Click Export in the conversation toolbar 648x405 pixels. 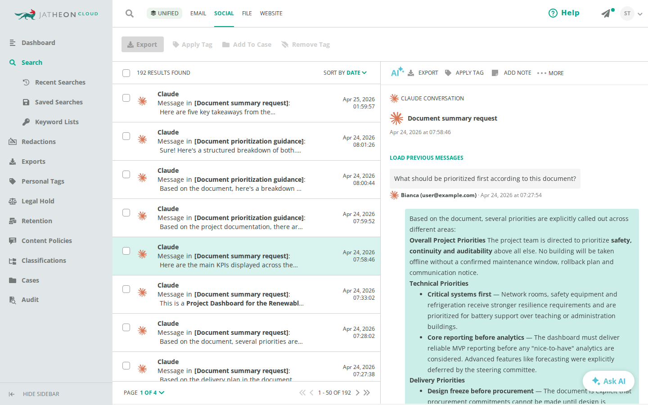[423, 73]
